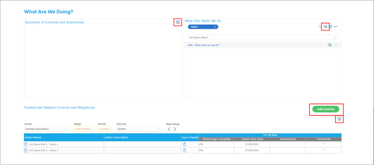374x165 pixels.
Task: Click add comment icon on Risk row
Action: coord(330,45)
